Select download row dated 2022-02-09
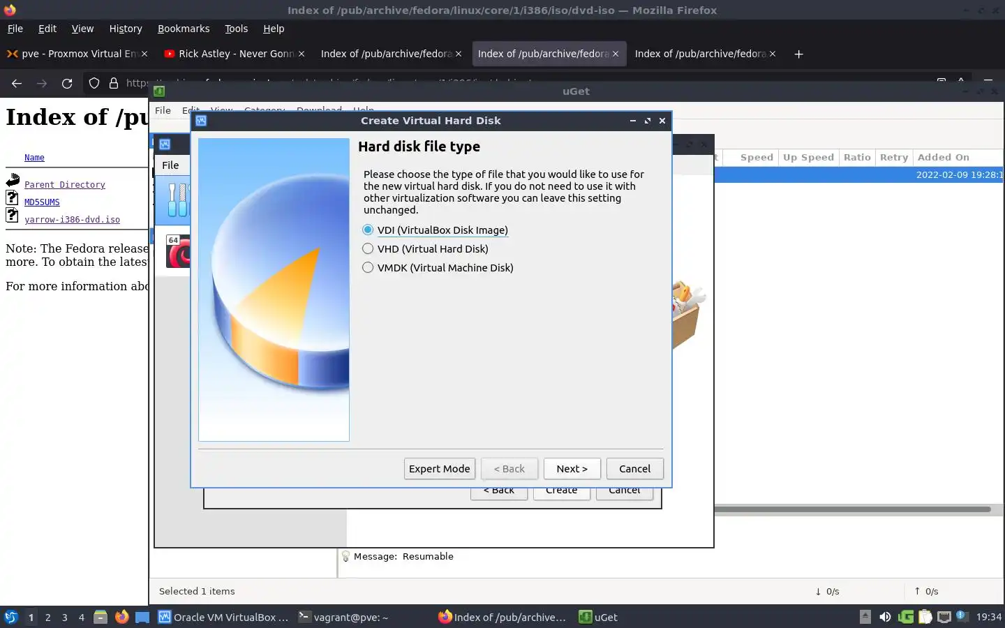The image size is (1005, 628). [859, 175]
